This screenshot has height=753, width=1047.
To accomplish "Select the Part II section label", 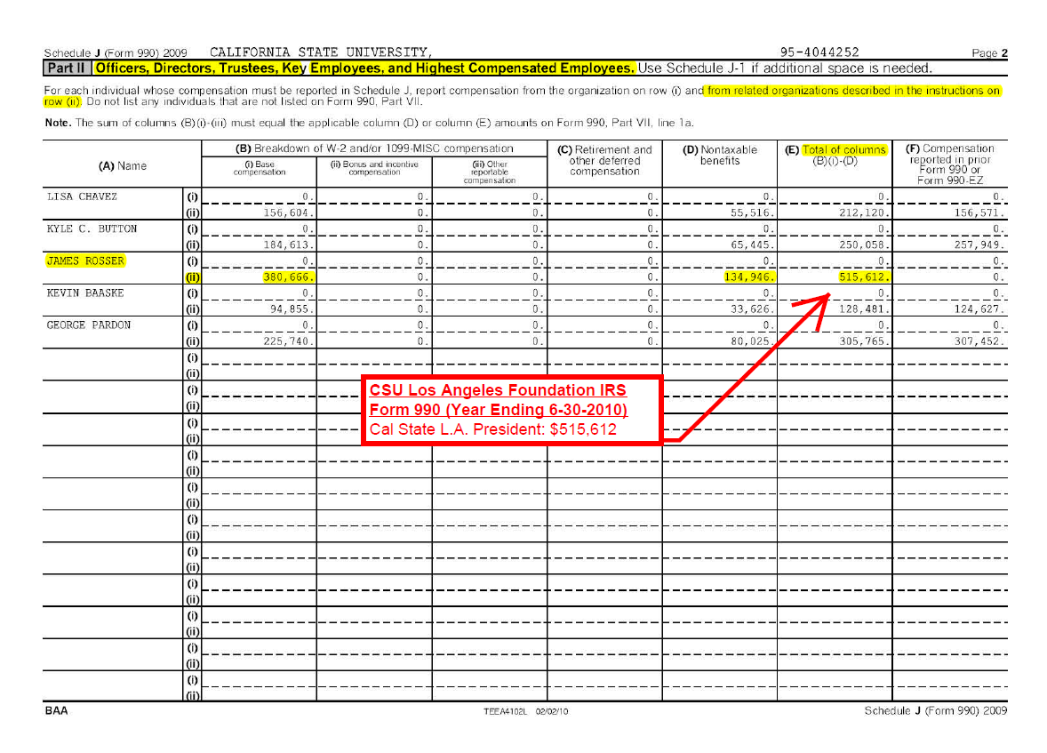I will (x=67, y=68).
